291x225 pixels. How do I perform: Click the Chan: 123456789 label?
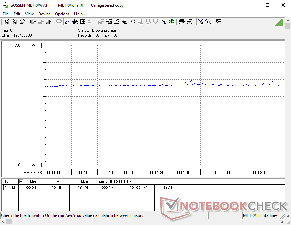point(17,35)
